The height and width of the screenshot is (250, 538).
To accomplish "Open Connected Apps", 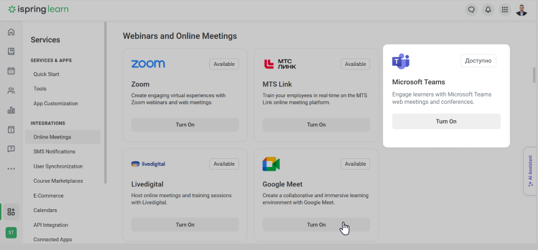I will click(x=52, y=239).
